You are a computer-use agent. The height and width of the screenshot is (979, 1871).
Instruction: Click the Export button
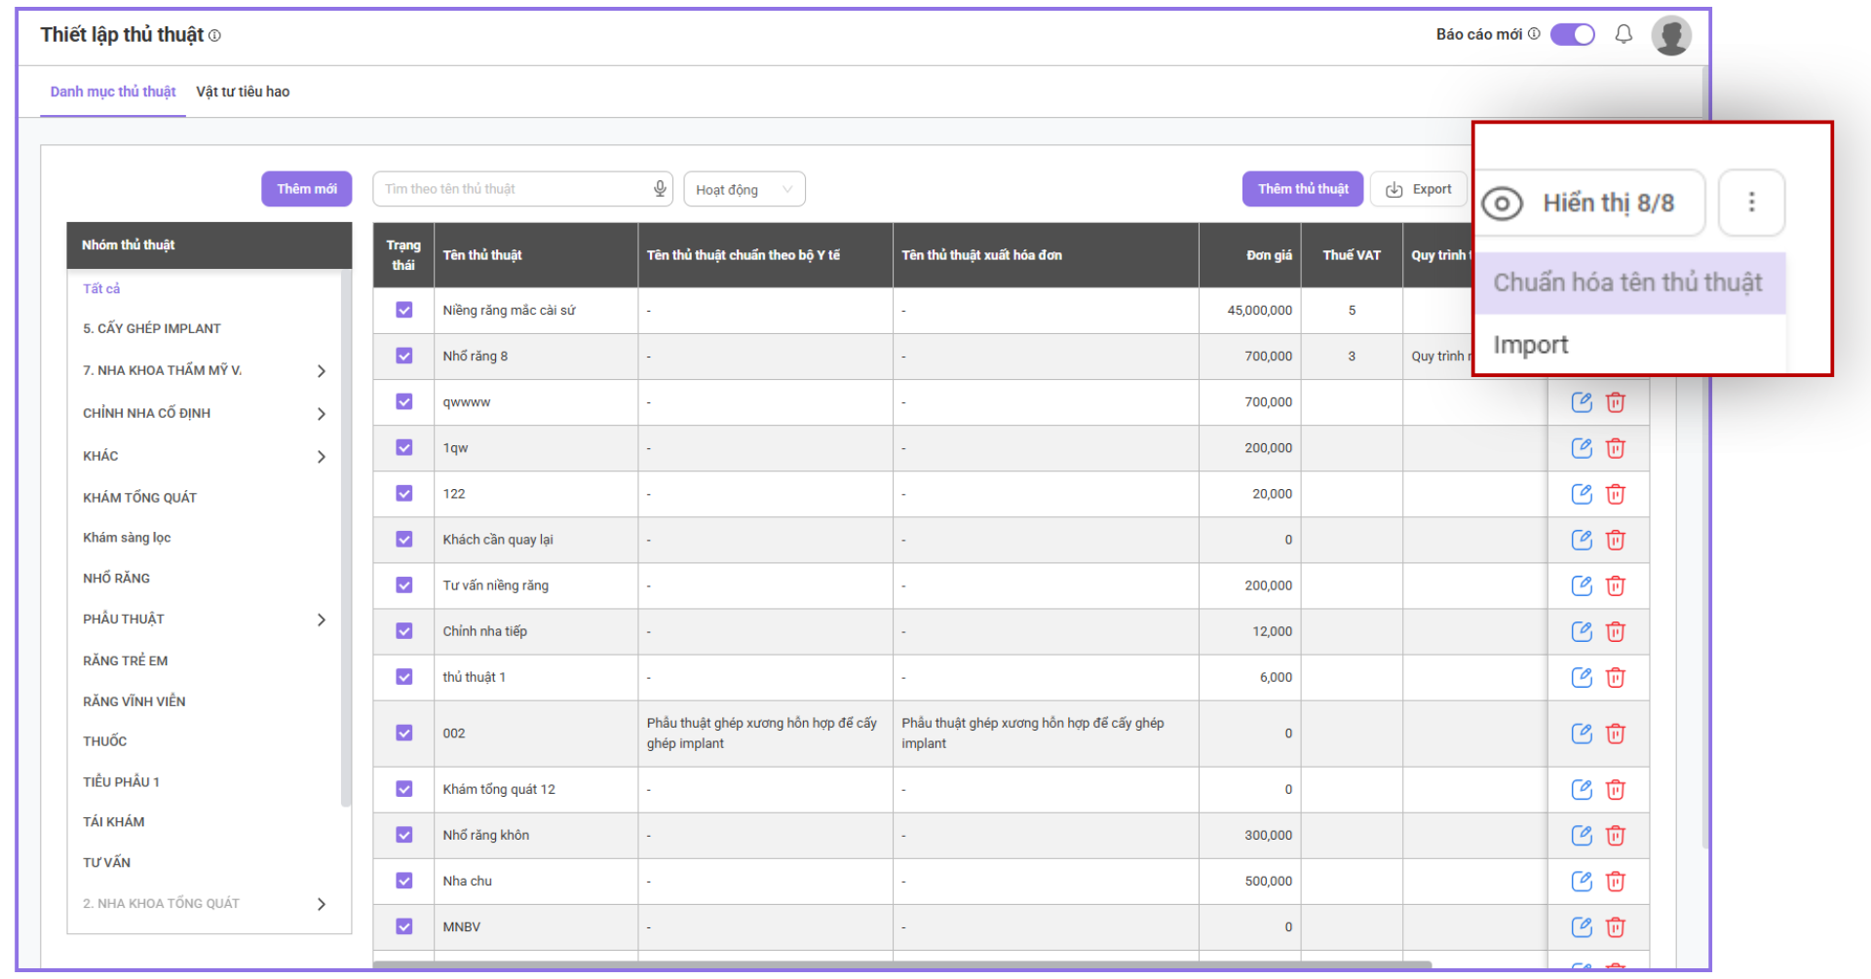tap(1420, 189)
